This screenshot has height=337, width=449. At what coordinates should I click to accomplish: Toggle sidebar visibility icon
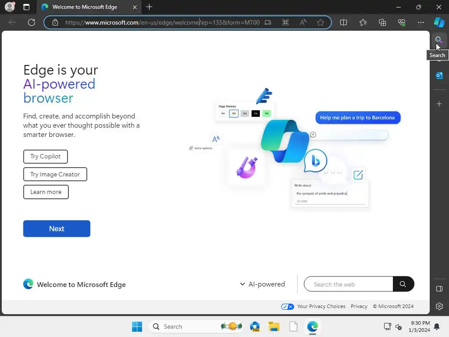point(439,289)
